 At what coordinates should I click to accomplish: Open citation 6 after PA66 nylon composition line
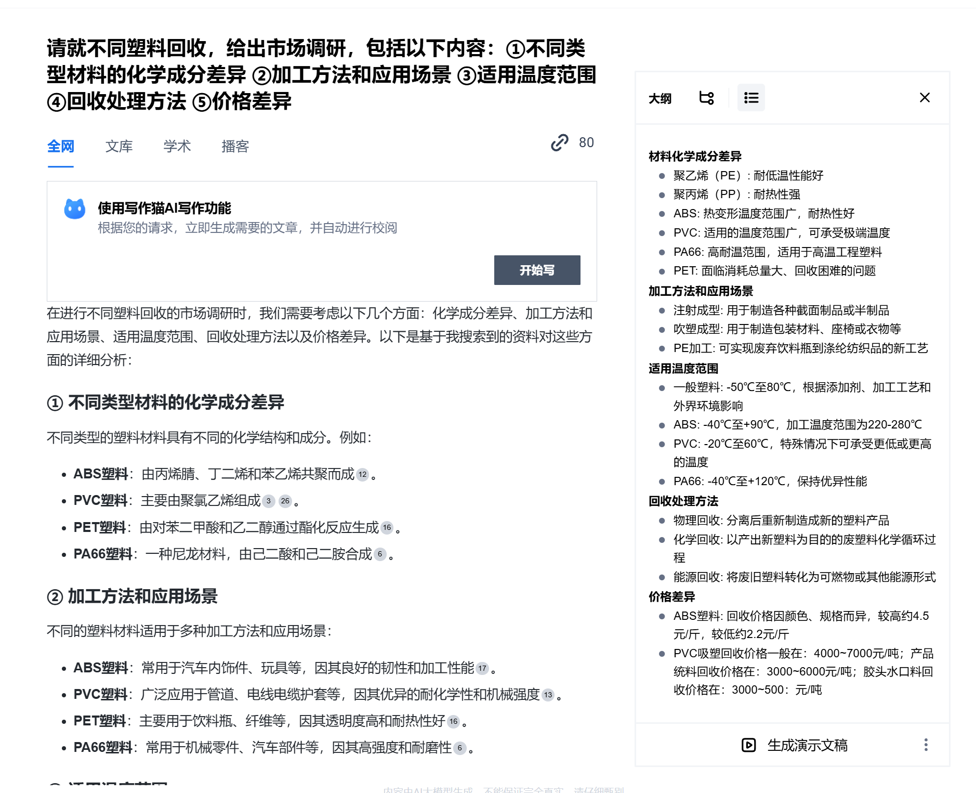[380, 554]
